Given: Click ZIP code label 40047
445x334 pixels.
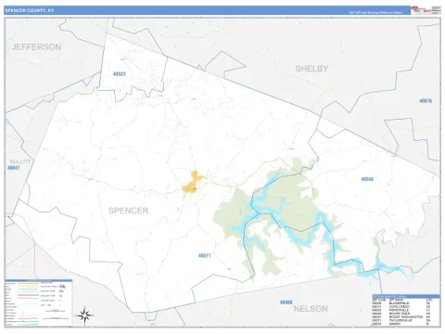Looking at the screenshot, I should coord(14,168).
